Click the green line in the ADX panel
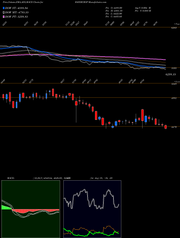This screenshot has height=238, width=180. coord(91,233)
